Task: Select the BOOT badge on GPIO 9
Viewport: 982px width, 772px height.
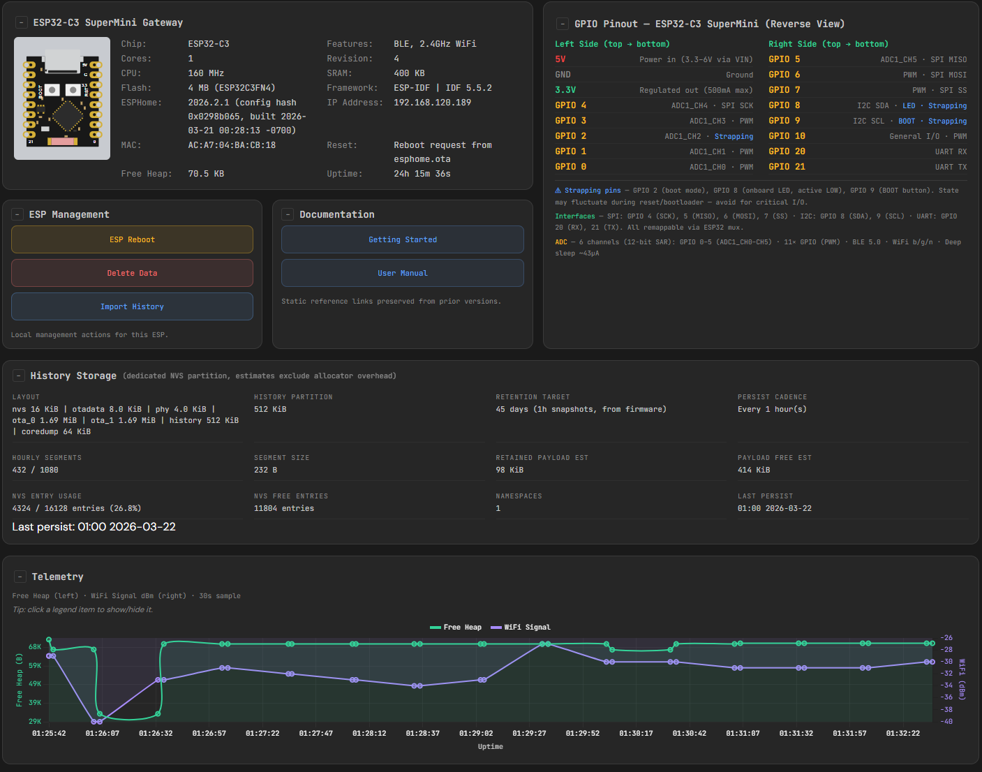Action: [907, 121]
